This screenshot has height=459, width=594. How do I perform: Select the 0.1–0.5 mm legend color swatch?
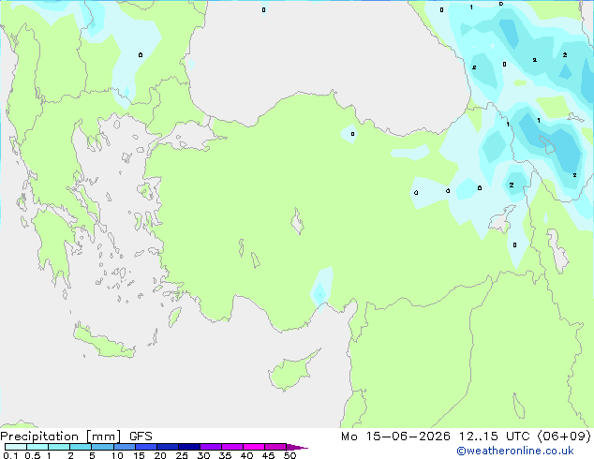point(16,447)
